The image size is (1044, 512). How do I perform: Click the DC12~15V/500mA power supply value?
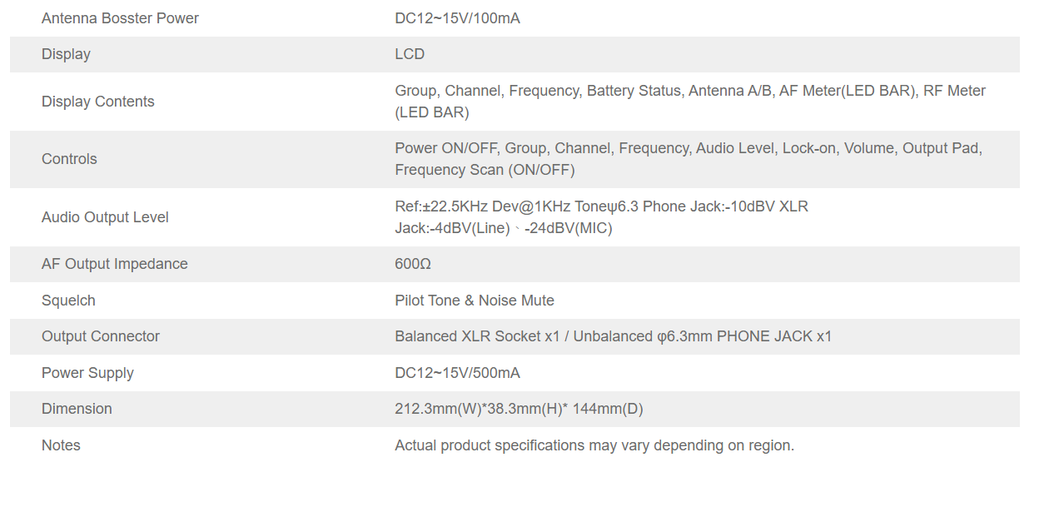[457, 373]
